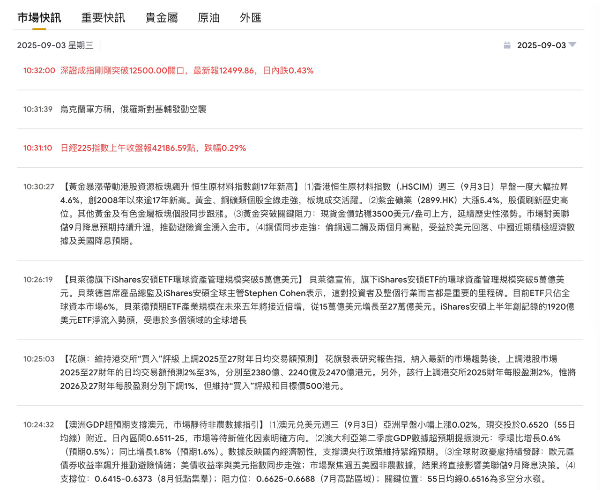Switch to the 市場快訊 tab
The height and width of the screenshot is (490, 609).
coord(39,18)
